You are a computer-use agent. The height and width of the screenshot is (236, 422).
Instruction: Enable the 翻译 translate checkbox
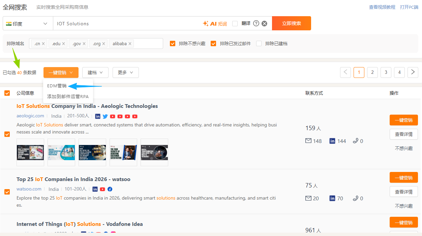[x=235, y=24]
